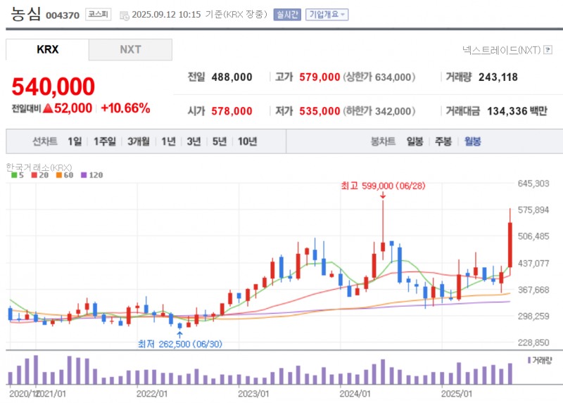Click the 실시간 realtime badge
563x403 pixels.
coord(287,15)
